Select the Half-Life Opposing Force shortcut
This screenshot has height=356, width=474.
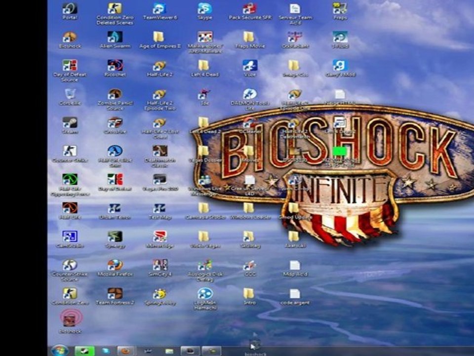(70, 185)
